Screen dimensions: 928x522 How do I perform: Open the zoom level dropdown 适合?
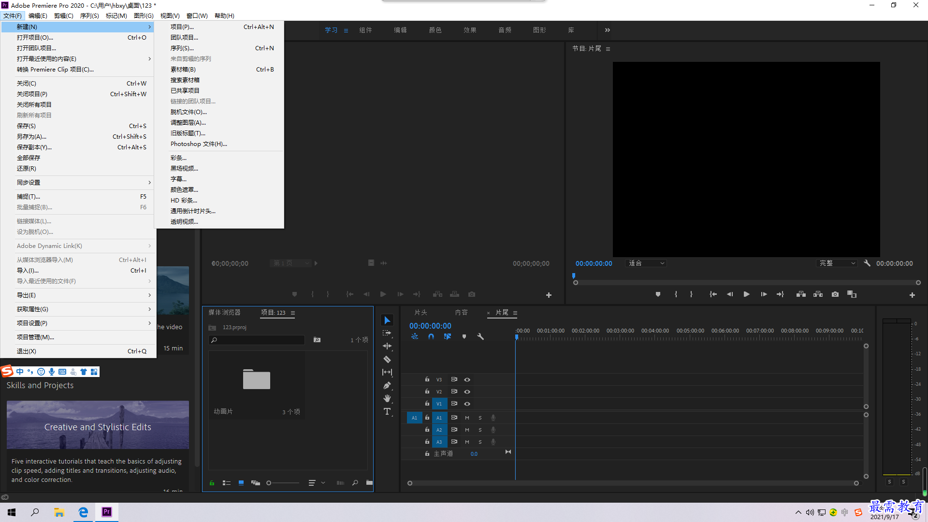click(x=646, y=263)
